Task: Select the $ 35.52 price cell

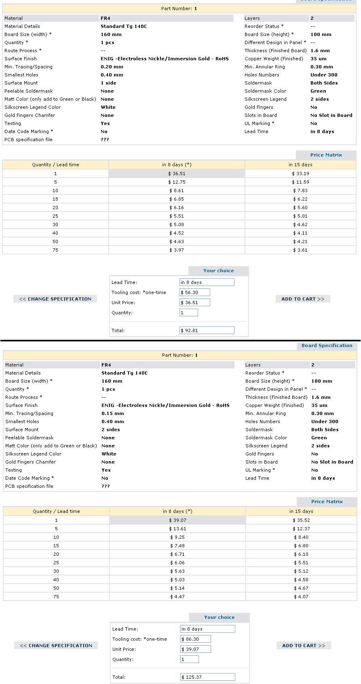Action: tap(301, 520)
